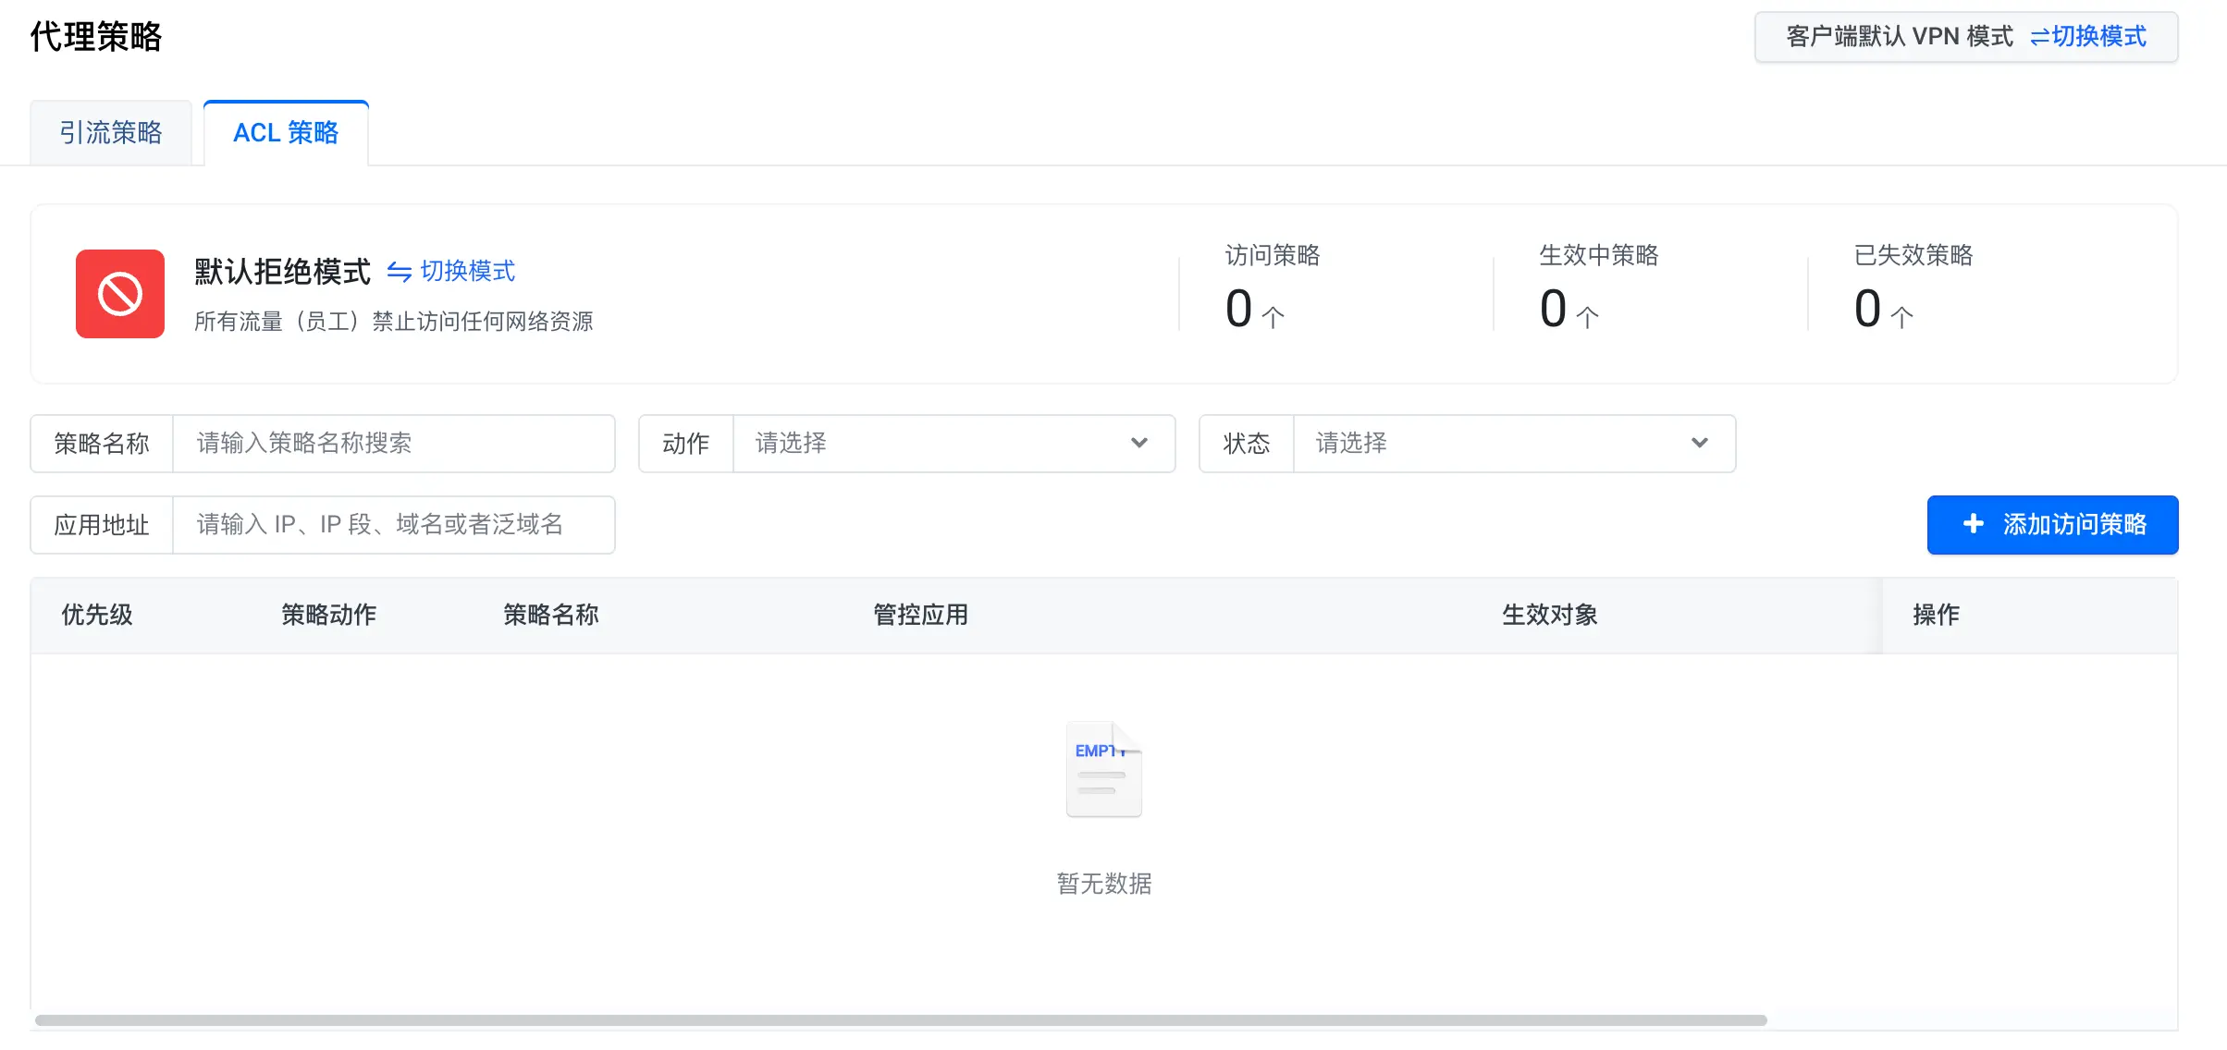The image size is (2227, 1050).
Task: Click the 策略动作 column header
Action: (x=329, y=615)
